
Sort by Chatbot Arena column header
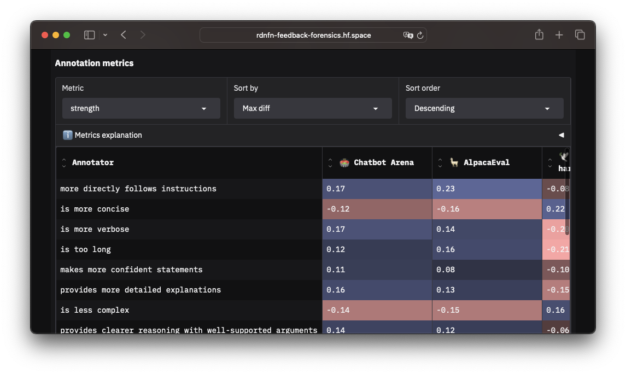(383, 162)
